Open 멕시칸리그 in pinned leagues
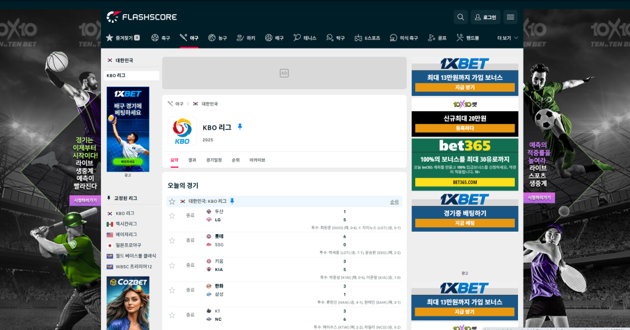 [x=126, y=224]
